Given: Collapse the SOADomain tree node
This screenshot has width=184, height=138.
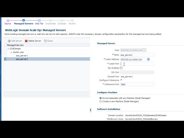Looking at the screenshot, I should click(8, 49).
